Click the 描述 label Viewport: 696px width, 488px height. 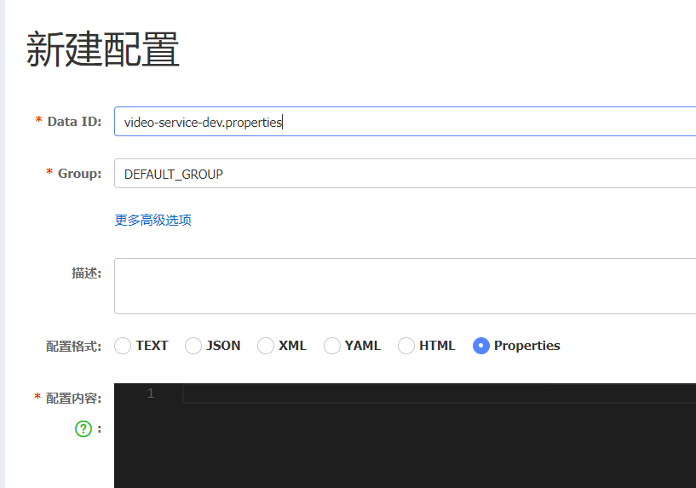(x=86, y=273)
